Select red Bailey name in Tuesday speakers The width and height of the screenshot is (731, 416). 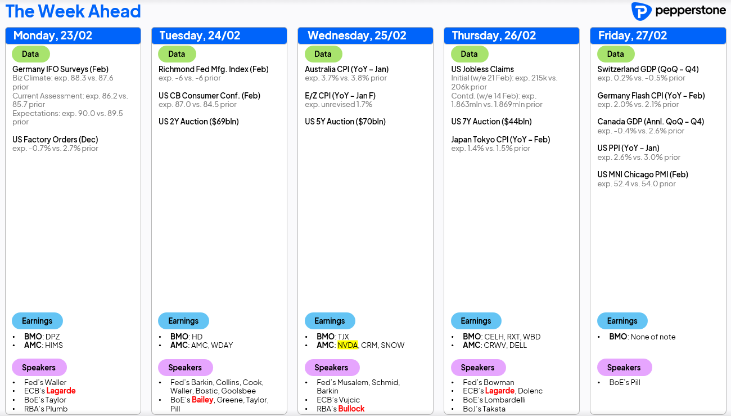[x=203, y=400]
